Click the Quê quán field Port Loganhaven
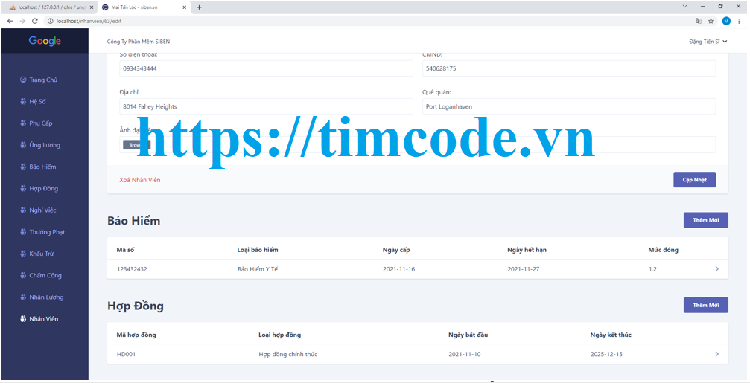Viewport: 750px width, 383px height. point(569,106)
